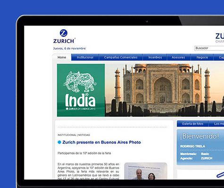Click the Zurich logo icon
224x188 pixels.
point(64,33)
